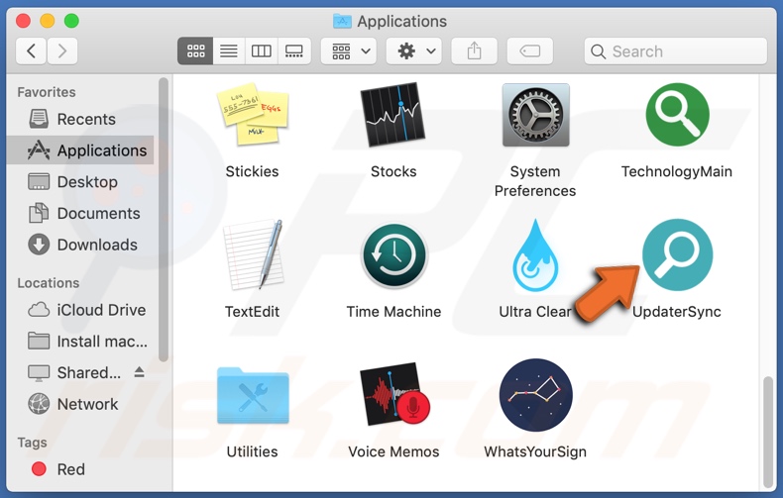This screenshot has width=783, height=498.
Task: Click the Favorites section header
Action: 47,92
